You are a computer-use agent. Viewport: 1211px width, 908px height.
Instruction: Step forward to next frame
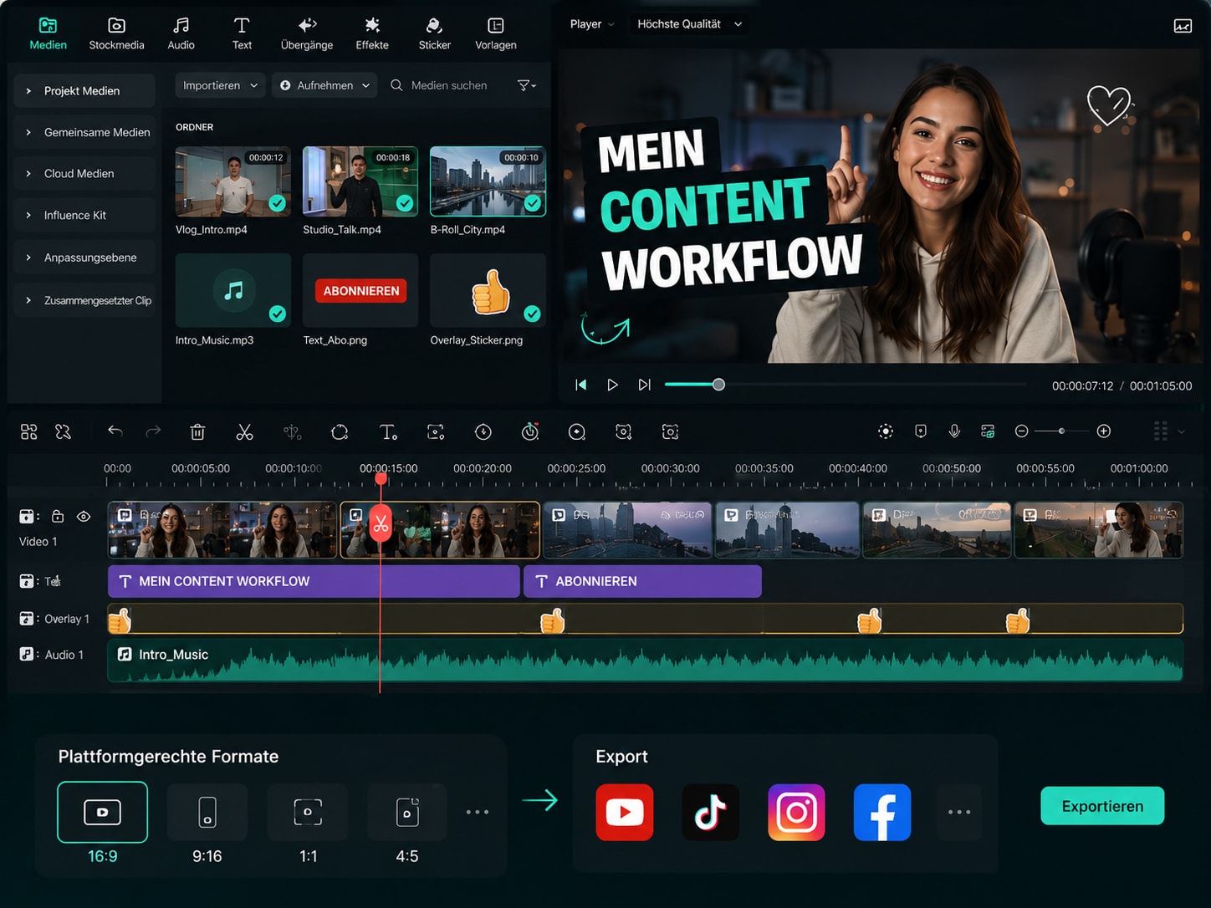coord(644,385)
